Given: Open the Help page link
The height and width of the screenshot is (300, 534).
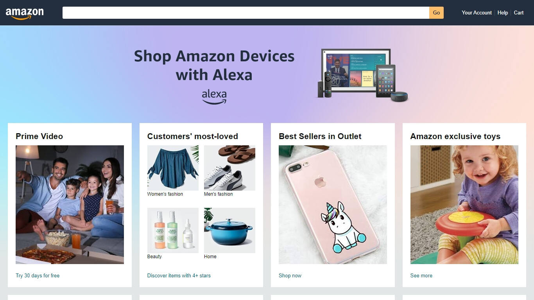Looking at the screenshot, I should [503, 12].
